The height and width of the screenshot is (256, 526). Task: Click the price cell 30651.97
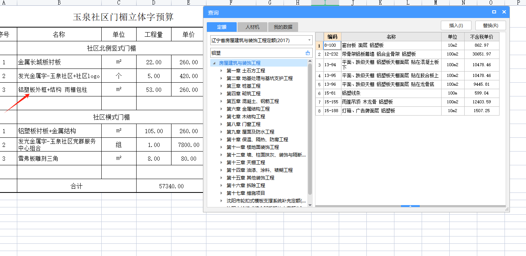click(481, 54)
